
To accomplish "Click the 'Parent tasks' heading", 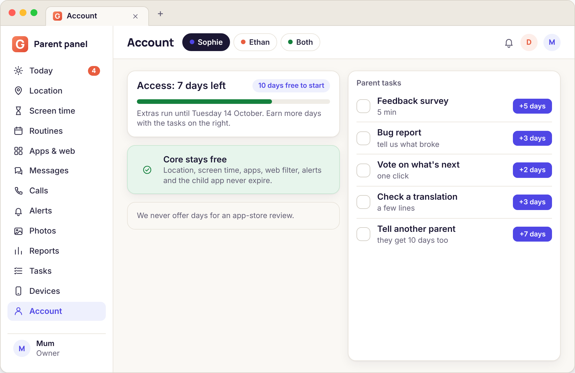I will [x=379, y=83].
